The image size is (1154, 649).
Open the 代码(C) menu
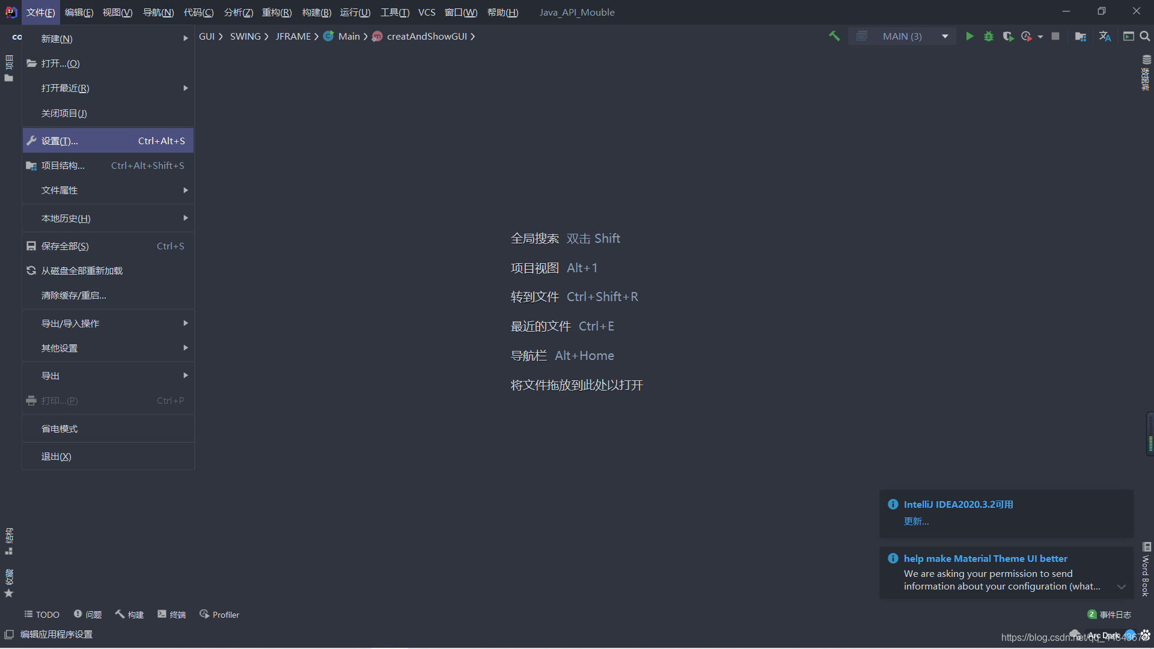coord(198,12)
